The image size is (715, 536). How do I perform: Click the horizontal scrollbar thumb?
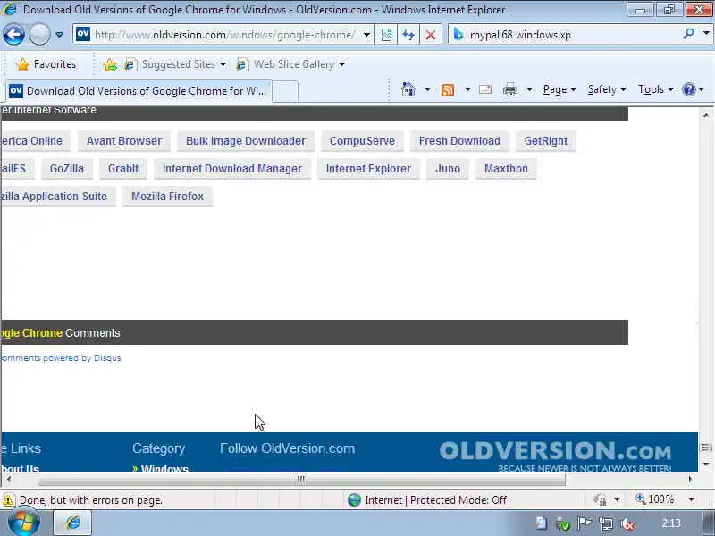pos(301,479)
